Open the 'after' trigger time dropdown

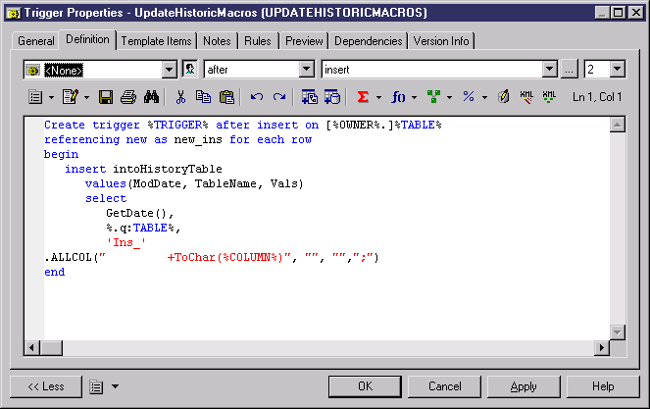click(305, 70)
